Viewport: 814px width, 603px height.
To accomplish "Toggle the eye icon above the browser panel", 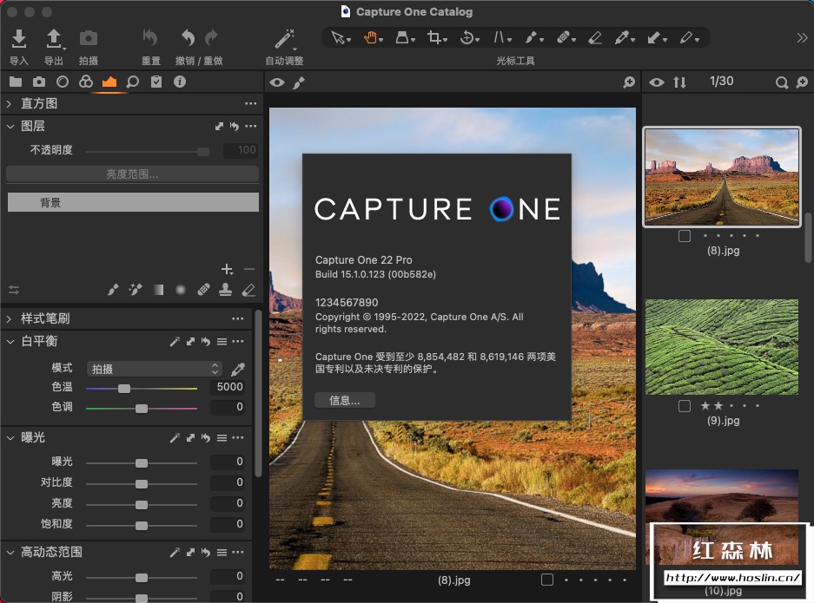I will tap(657, 82).
